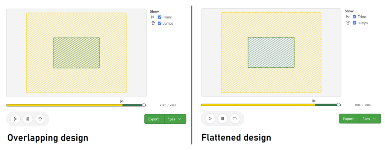The image size is (385, 150).
Task: Click the left stitch progress slider handle
Action: click(144, 105)
